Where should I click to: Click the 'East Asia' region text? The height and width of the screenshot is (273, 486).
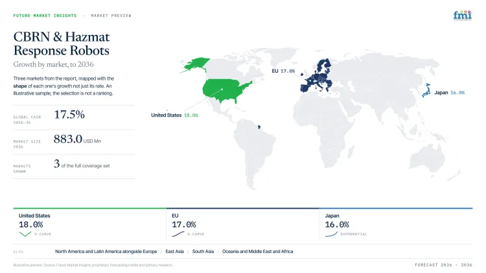[174, 252]
